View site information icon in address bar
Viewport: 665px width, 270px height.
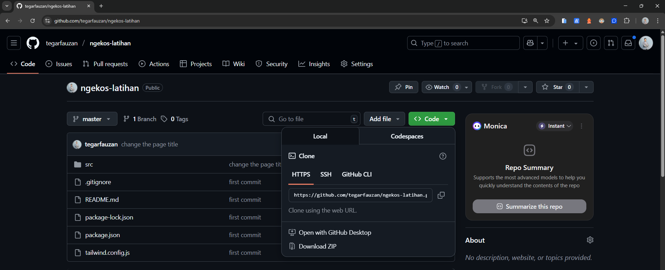47,21
